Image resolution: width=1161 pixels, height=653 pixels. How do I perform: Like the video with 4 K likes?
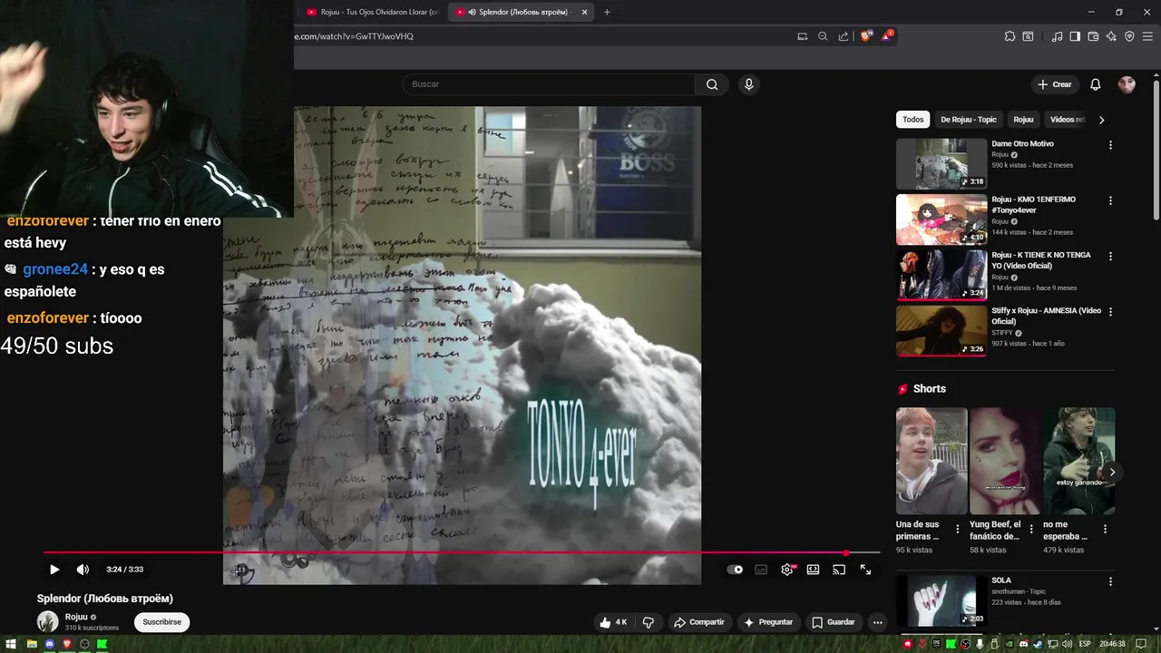(x=613, y=622)
